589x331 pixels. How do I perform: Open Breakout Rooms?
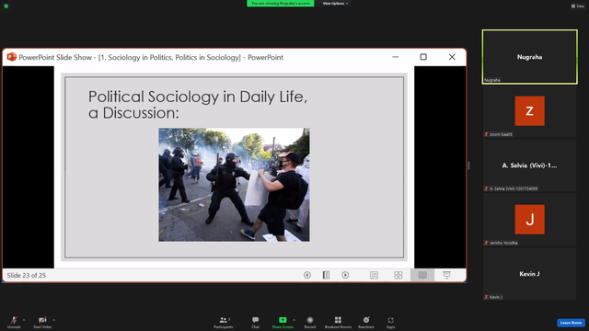tap(338, 322)
